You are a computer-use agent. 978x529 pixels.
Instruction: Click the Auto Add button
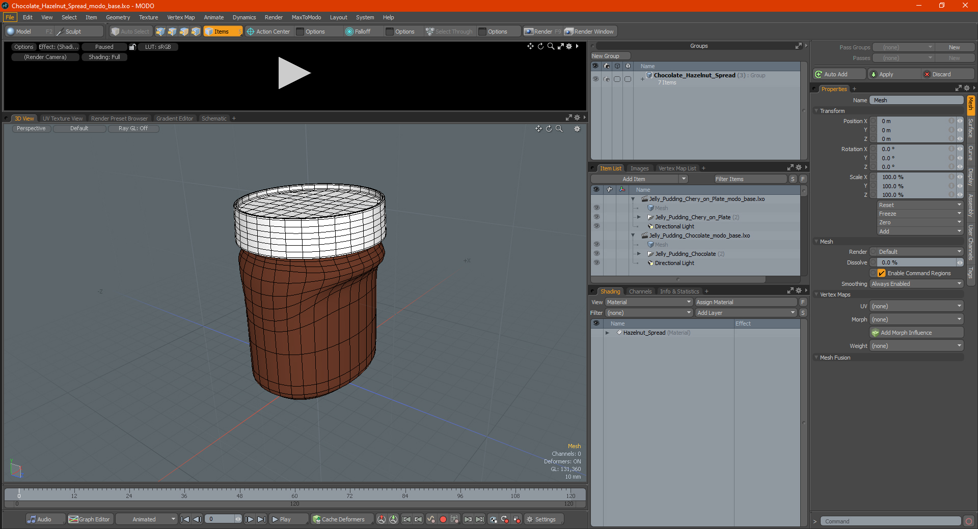[x=839, y=74]
